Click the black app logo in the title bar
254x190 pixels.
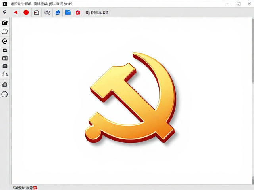5,4
